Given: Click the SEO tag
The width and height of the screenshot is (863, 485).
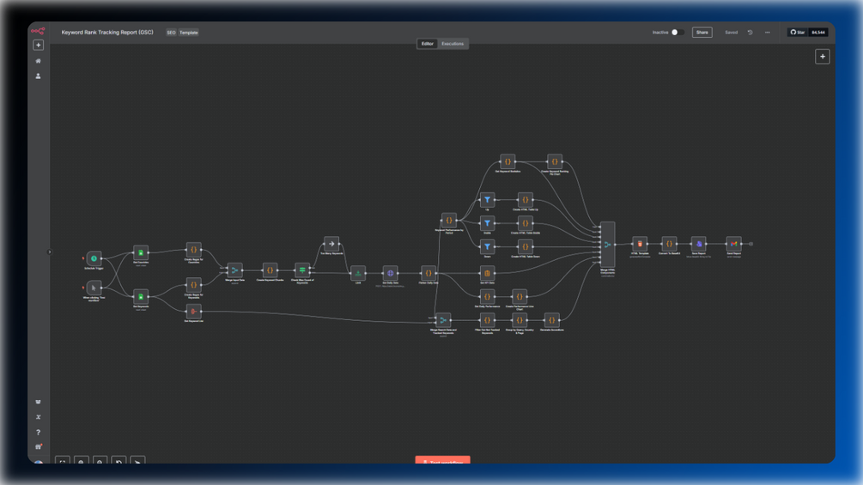Looking at the screenshot, I should pyautogui.click(x=171, y=33).
